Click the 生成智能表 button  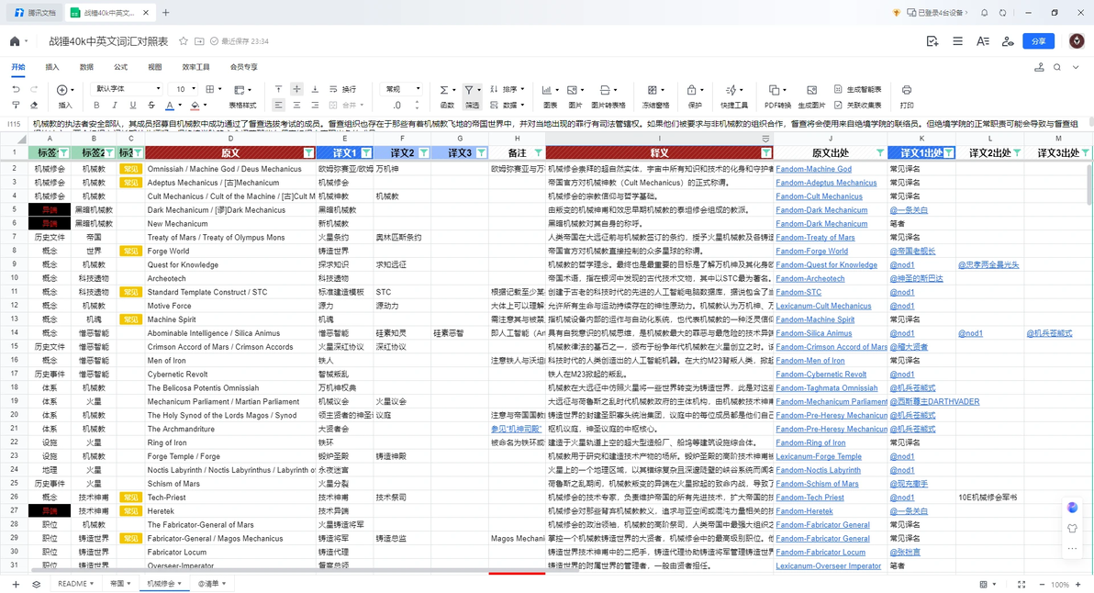(x=857, y=89)
